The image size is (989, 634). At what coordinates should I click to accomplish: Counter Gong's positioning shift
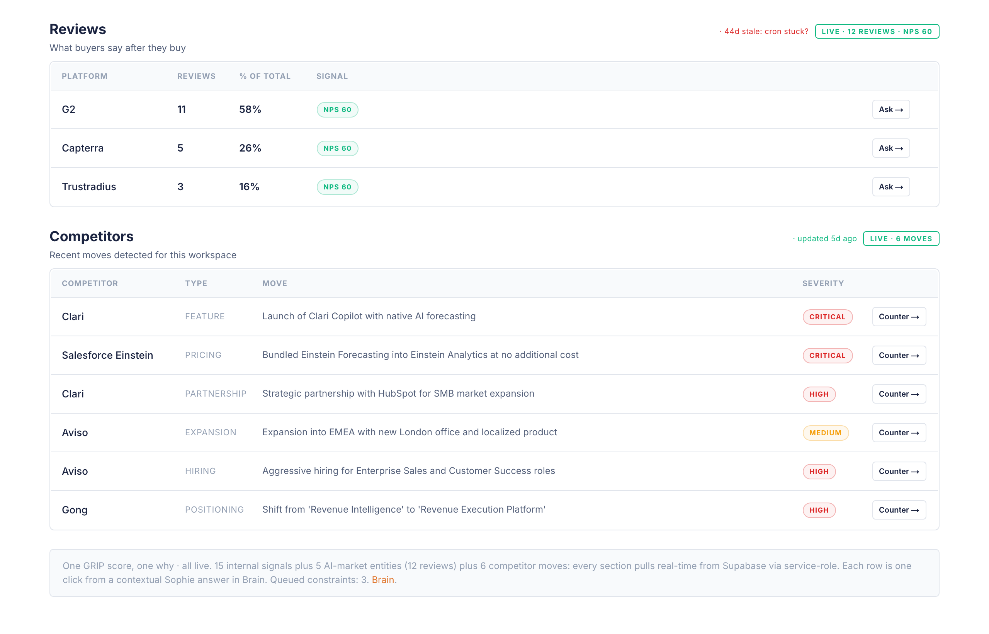[899, 510]
